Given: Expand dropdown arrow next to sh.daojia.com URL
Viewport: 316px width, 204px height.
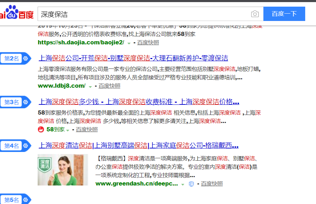Looking at the screenshot, I should pyautogui.click(x=129, y=43).
